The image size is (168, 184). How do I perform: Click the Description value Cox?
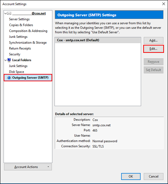tap(95, 120)
